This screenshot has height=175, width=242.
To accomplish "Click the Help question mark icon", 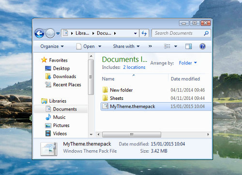I will click(202, 47).
